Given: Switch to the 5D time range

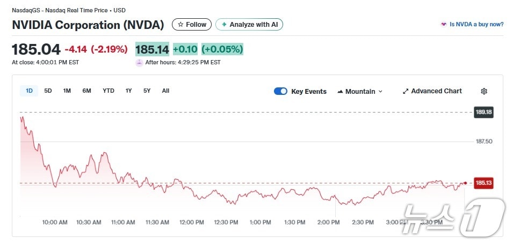Looking at the screenshot, I should [x=48, y=91].
